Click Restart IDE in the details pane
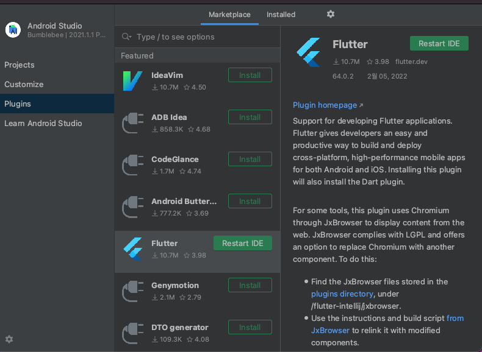482x352 pixels. pyautogui.click(x=439, y=44)
